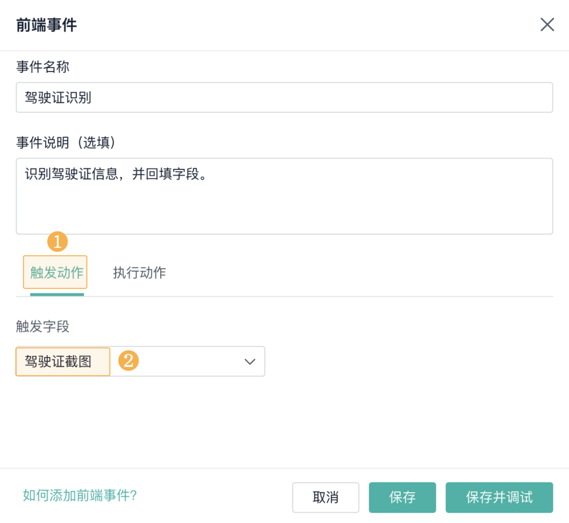Click 保存并调试 to save and debug
This screenshot has height=523, width=569.
[x=499, y=497]
